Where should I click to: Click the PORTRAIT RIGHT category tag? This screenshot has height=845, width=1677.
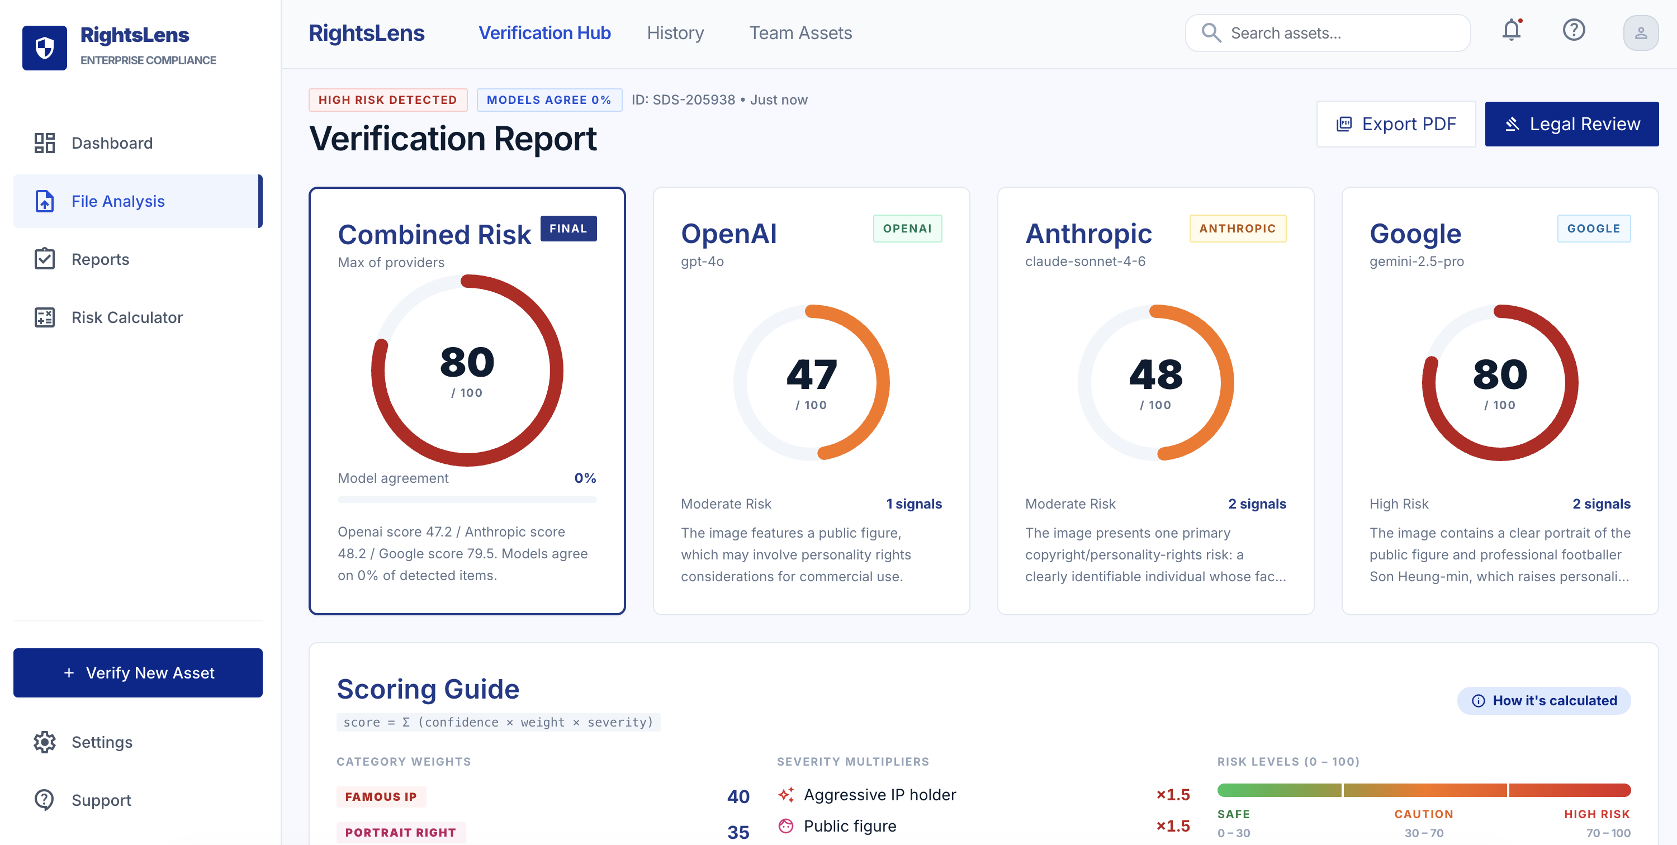[400, 833]
